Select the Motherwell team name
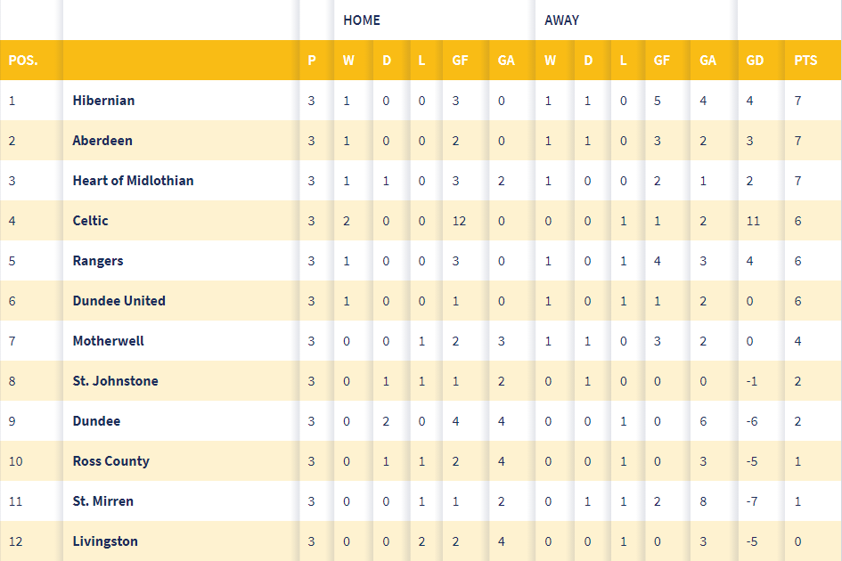This screenshot has width=842, height=561. point(108,341)
